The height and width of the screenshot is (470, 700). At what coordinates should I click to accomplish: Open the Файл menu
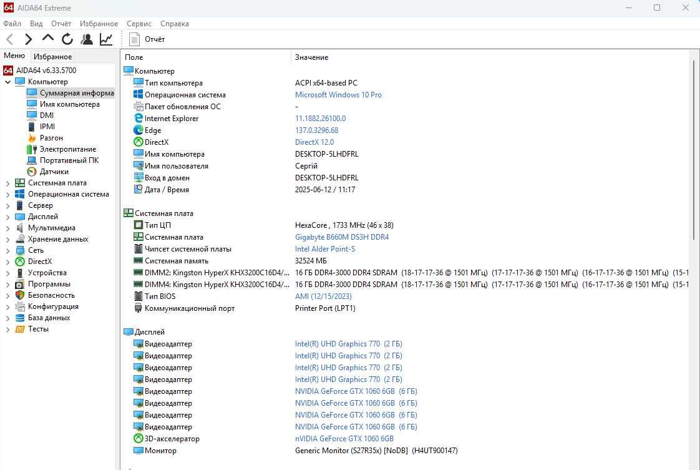[x=12, y=24]
